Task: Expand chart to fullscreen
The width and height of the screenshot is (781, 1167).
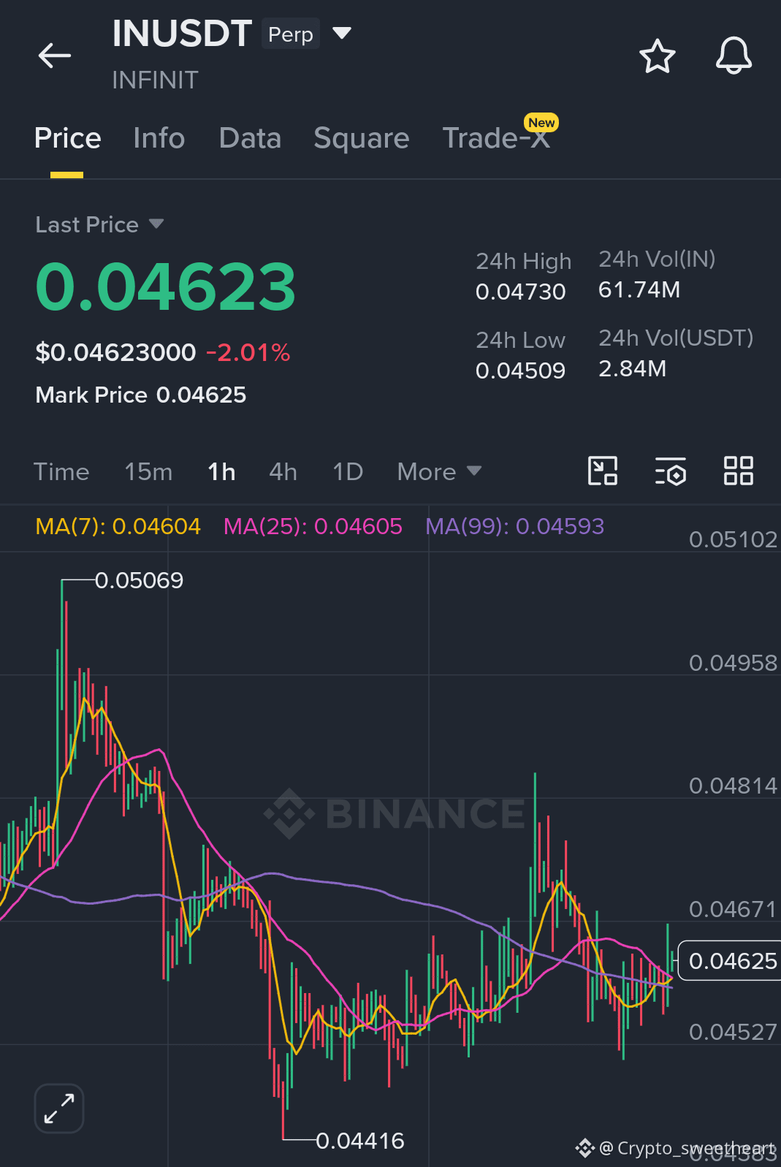Action: coord(59,1109)
